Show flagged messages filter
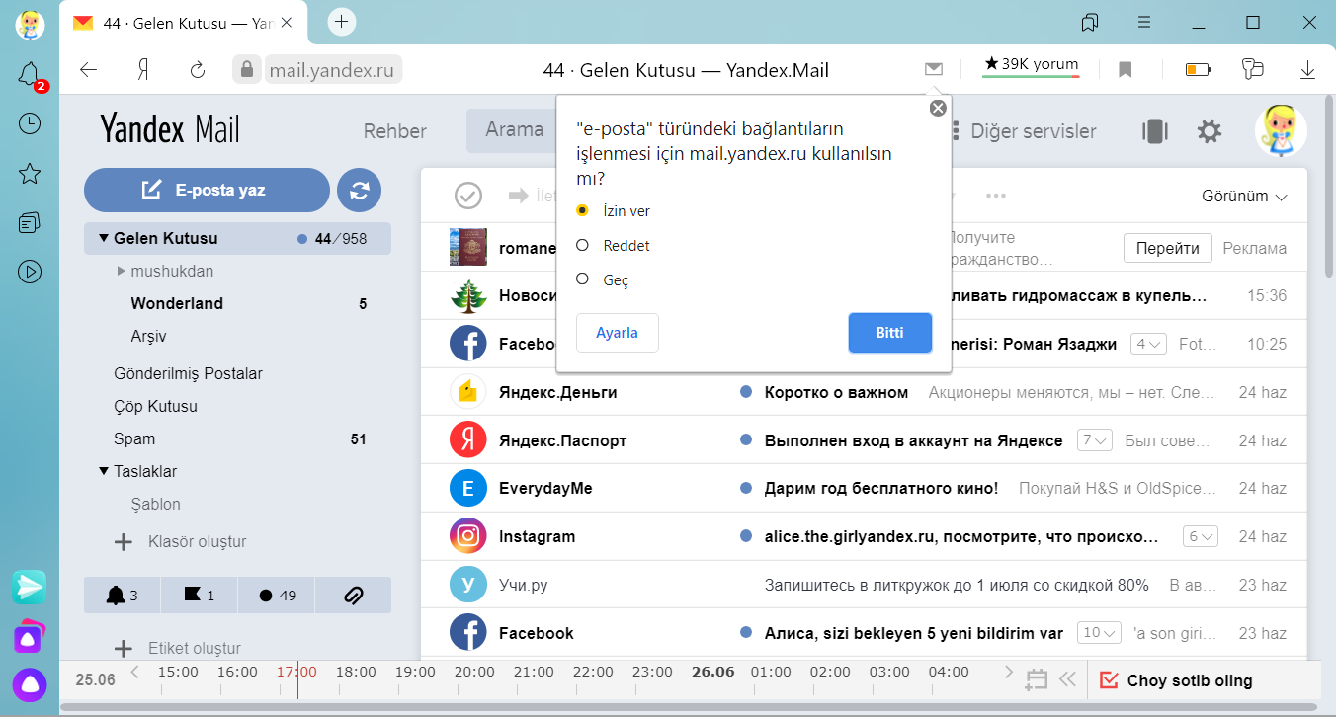This screenshot has width=1336, height=717. tap(199, 595)
